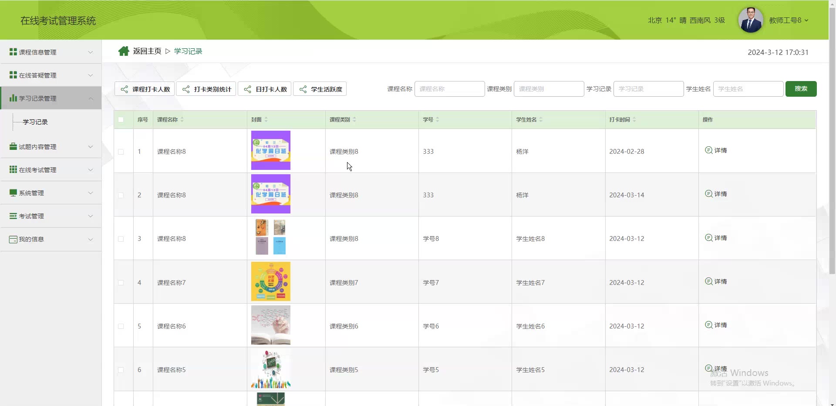The width and height of the screenshot is (836, 406).
Task: Click the green 搜索 button
Action: [x=801, y=89]
